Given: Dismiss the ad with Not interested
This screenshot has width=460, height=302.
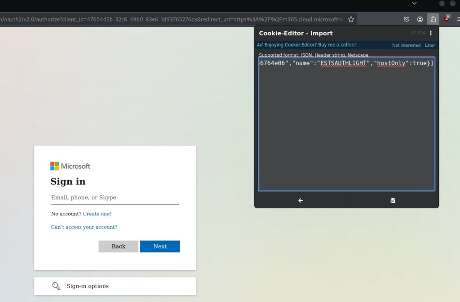Looking at the screenshot, I should [406, 45].
